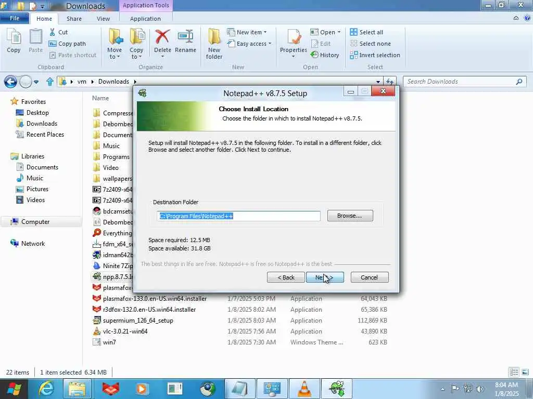Open the Copy to command

tap(136, 44)
